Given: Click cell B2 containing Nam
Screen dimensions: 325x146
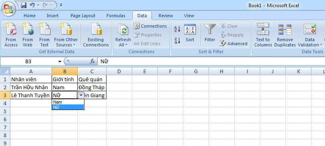Looking at the screenshot, I should (65, 87).
